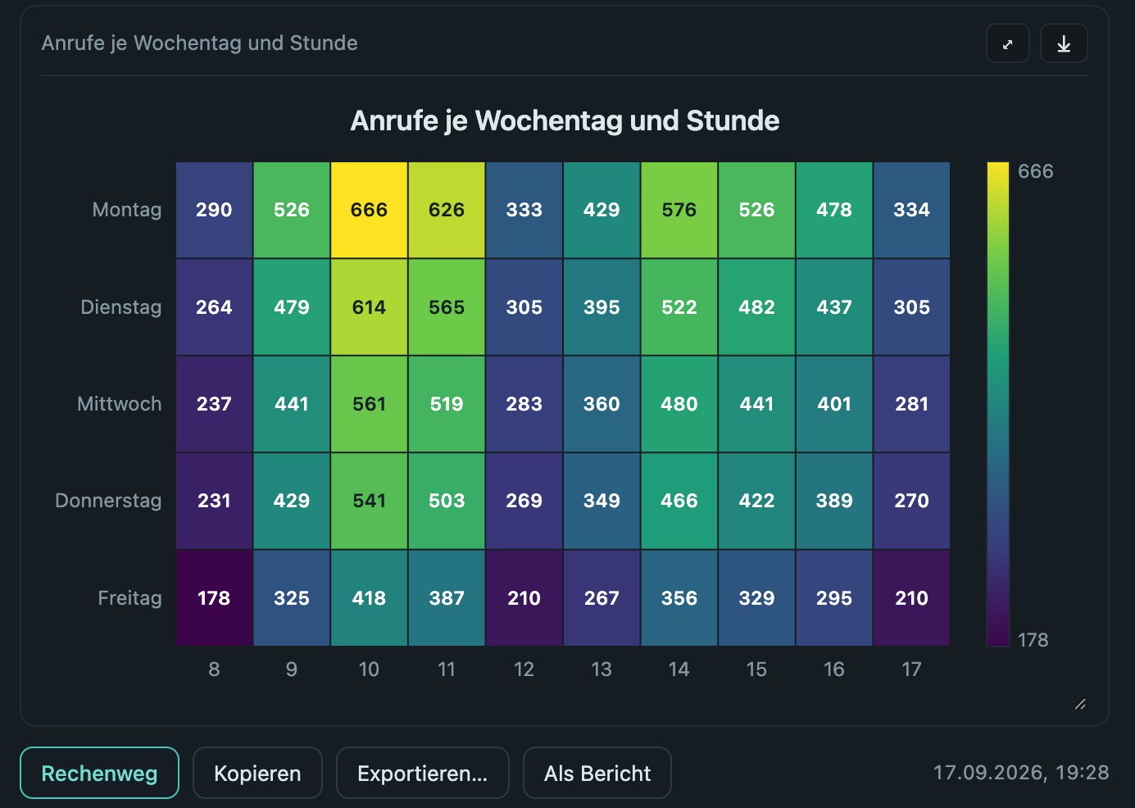Click the Freitag row label

pyautogui.click(x=129, y=598)
